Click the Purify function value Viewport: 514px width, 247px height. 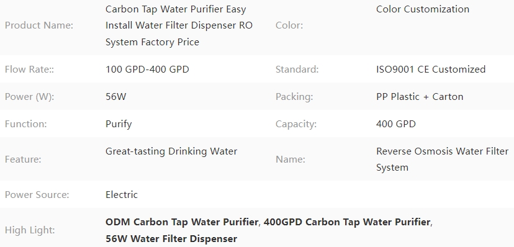click(x=119, y=124)
